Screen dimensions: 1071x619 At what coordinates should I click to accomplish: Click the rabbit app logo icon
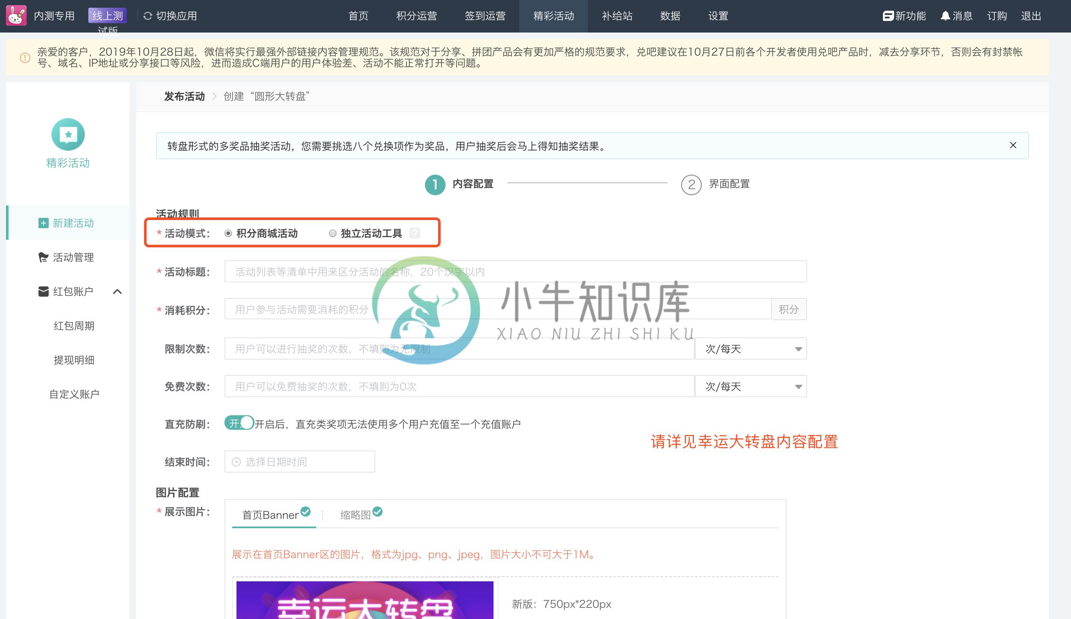16,15
